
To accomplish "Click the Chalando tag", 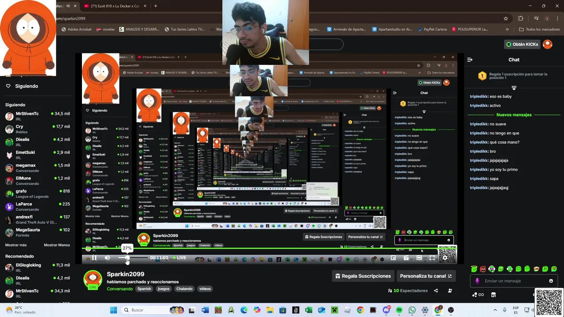I will [184, 289].
